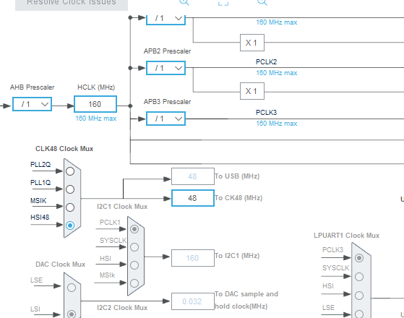Select PLL2Q in CLK48 Clock Mux
Screen dimensions: 404x318
70,171
